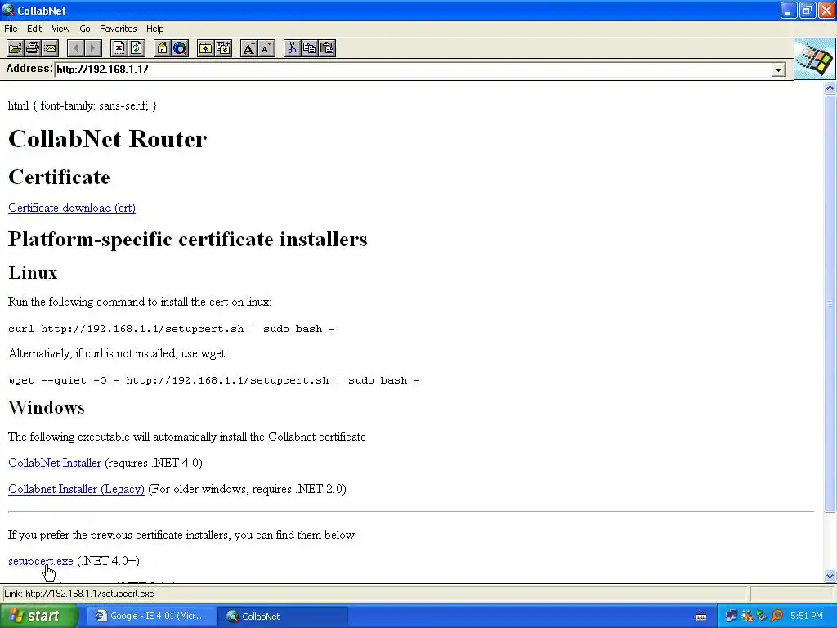Viewport: 837px width, 628px height.
Task: Click the Paste clipboard icon
Action: [x=327, y=48]
